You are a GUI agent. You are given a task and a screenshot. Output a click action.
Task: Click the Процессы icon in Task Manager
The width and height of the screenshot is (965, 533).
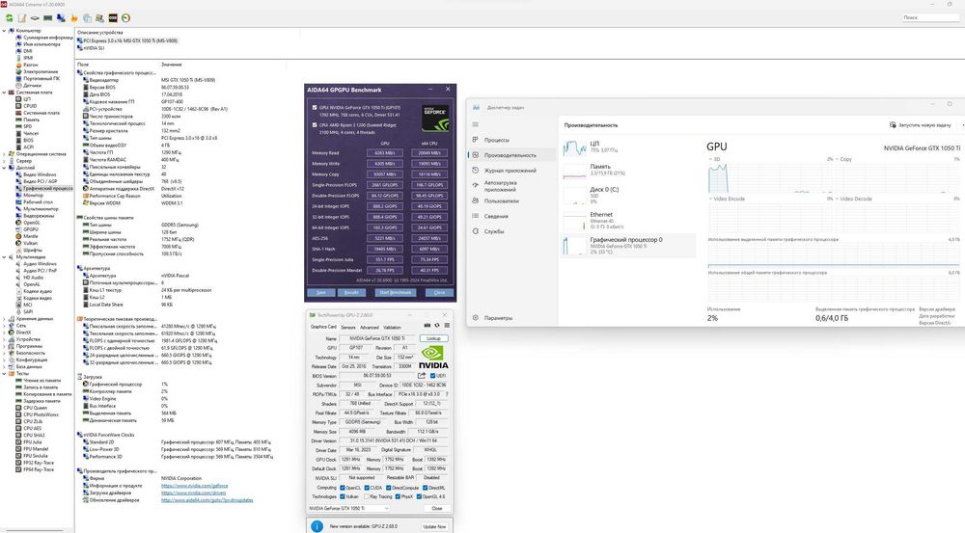[475, 140]
